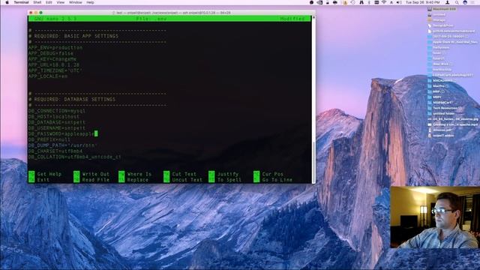480x270 pixels.
Task: Click the APP_TIMEZONE='UTC' line
Action: point(55,70)
